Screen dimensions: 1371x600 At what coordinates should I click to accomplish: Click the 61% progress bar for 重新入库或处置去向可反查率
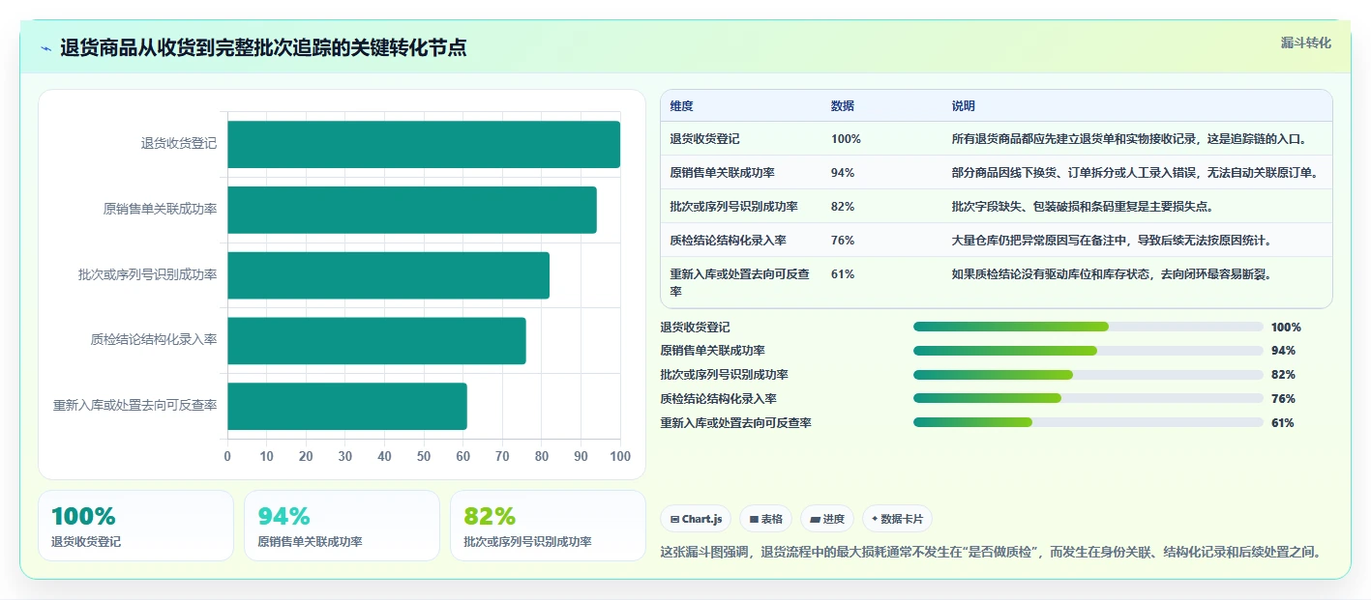pos(1088,422)
